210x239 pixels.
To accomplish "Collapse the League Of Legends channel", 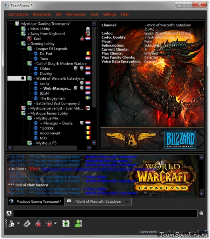I will click(x=23, y=49).
